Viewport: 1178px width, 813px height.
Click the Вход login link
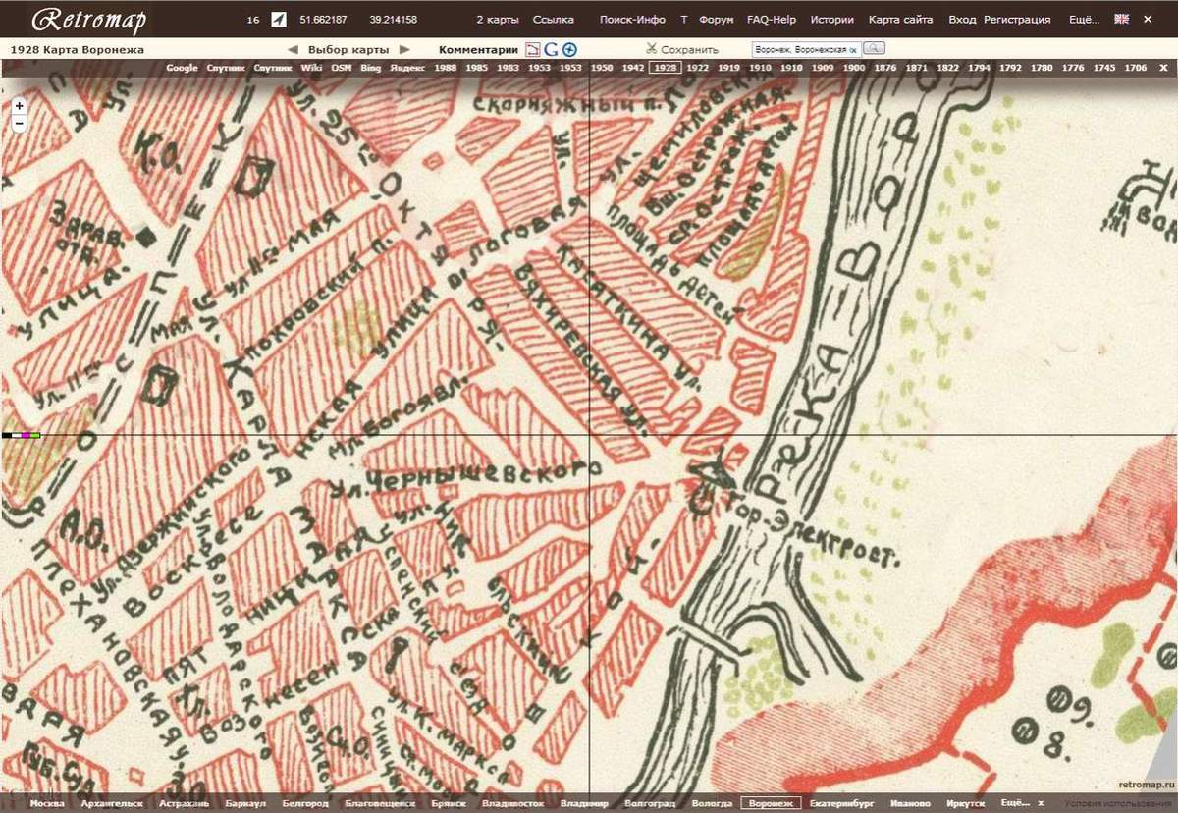(962, 20)
